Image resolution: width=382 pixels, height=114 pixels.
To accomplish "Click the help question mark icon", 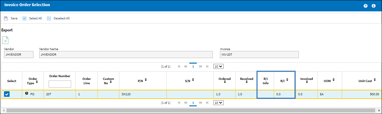I will 366,6.
